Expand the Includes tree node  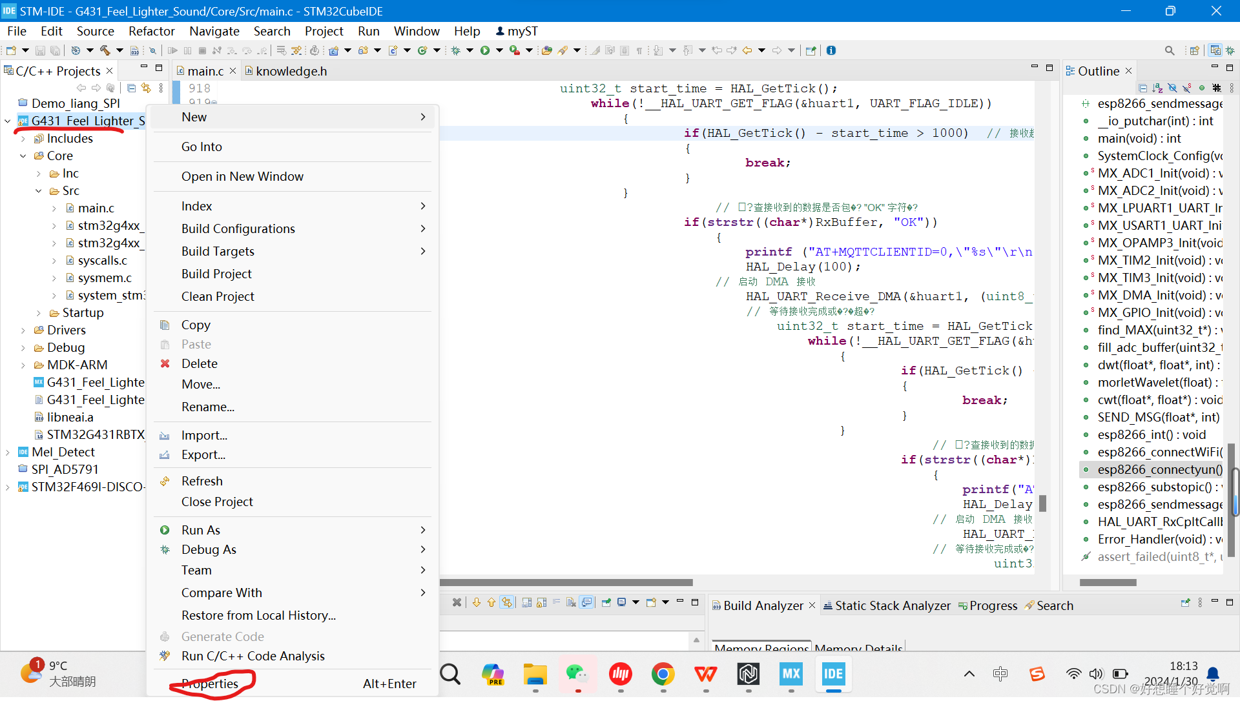(x=23, y=139)
